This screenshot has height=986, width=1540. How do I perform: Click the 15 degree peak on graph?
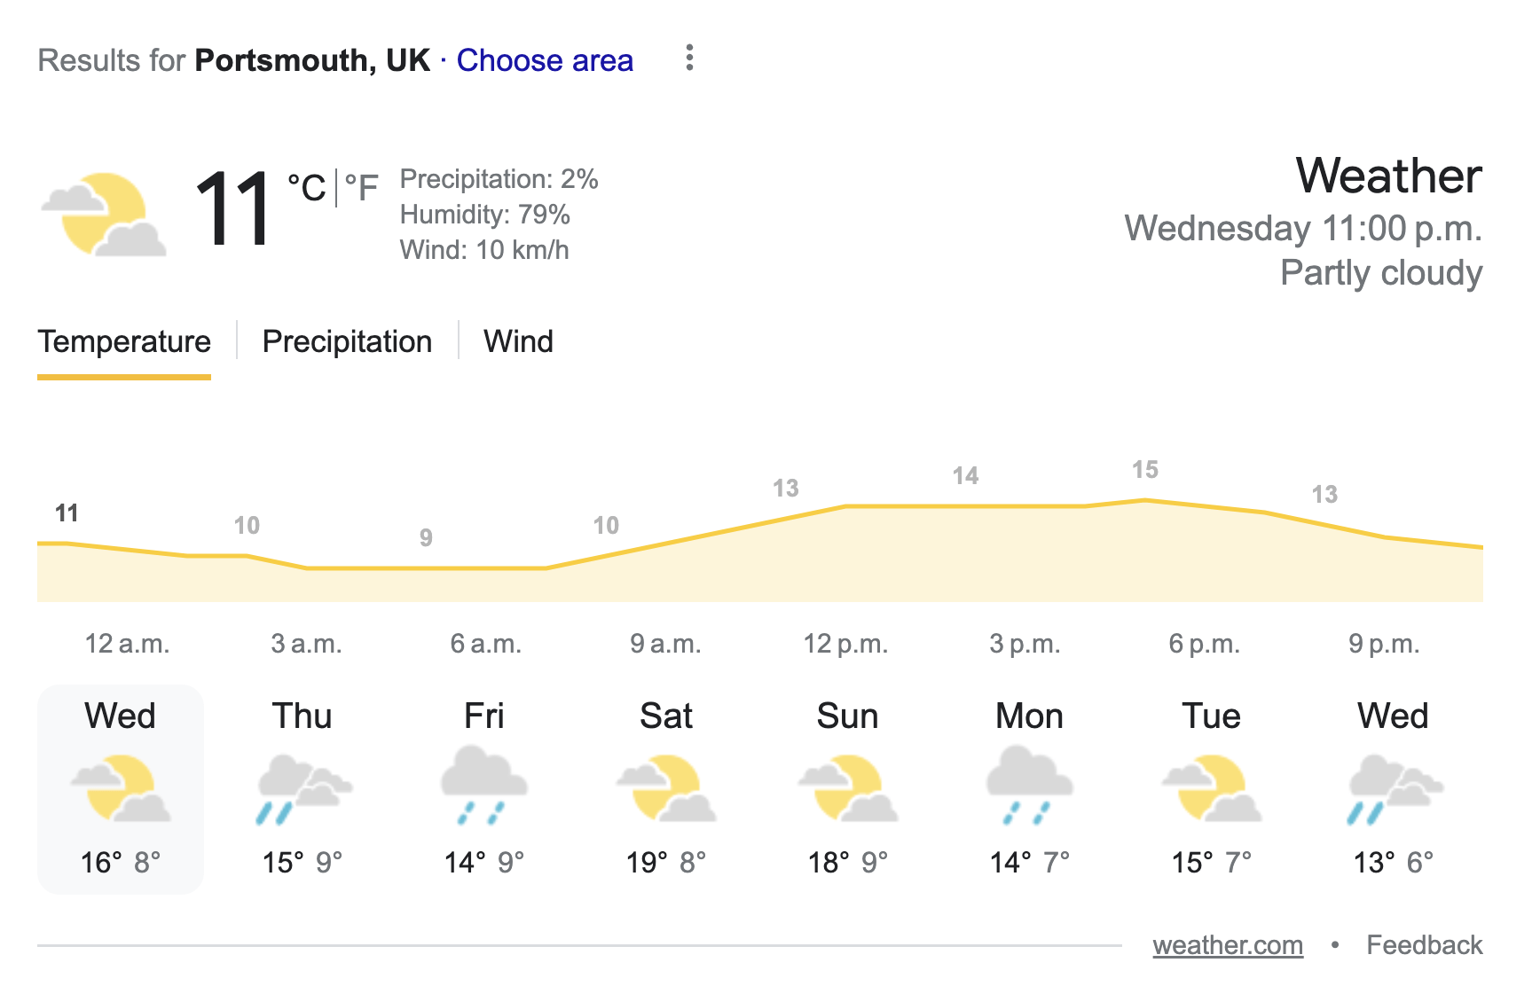[1144, 470]
